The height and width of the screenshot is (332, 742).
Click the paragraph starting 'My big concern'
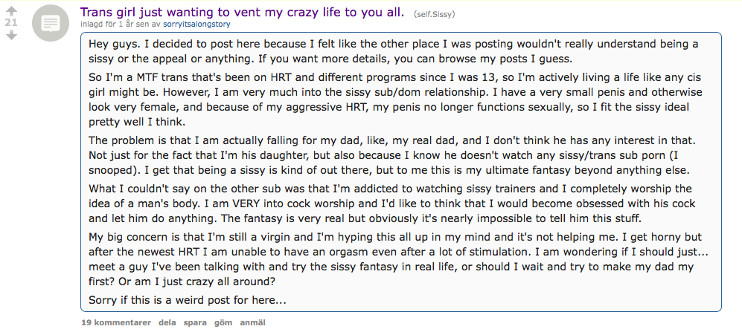[x=398, y=259]
